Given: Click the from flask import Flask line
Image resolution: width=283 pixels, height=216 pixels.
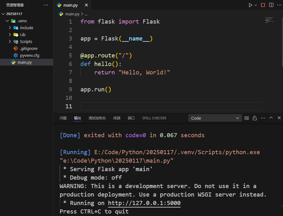Looking at the screenshot, I should click(120, 22).
